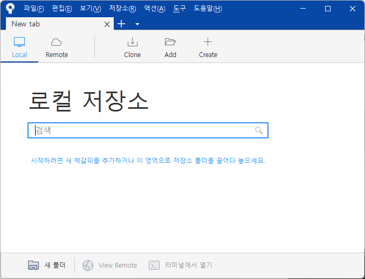This screenshot has height=279, width=365.
Task: Open the 파일(F) menu
Action: 34,9
